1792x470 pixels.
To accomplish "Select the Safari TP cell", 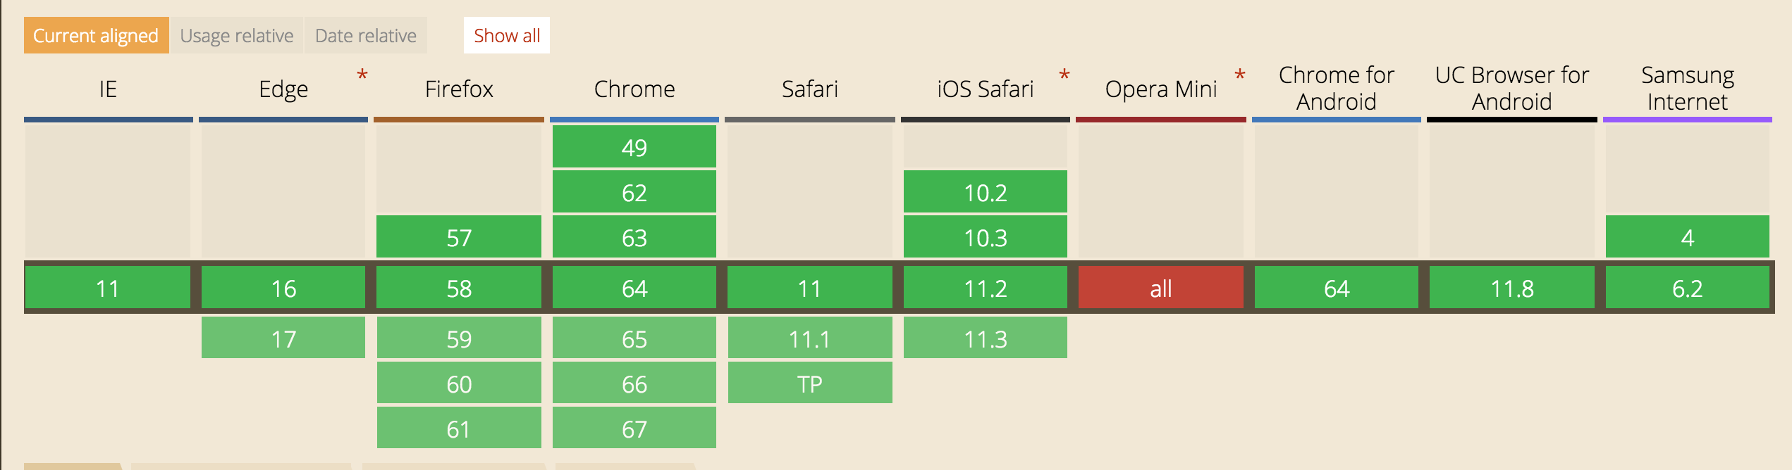I will [810, 383].
